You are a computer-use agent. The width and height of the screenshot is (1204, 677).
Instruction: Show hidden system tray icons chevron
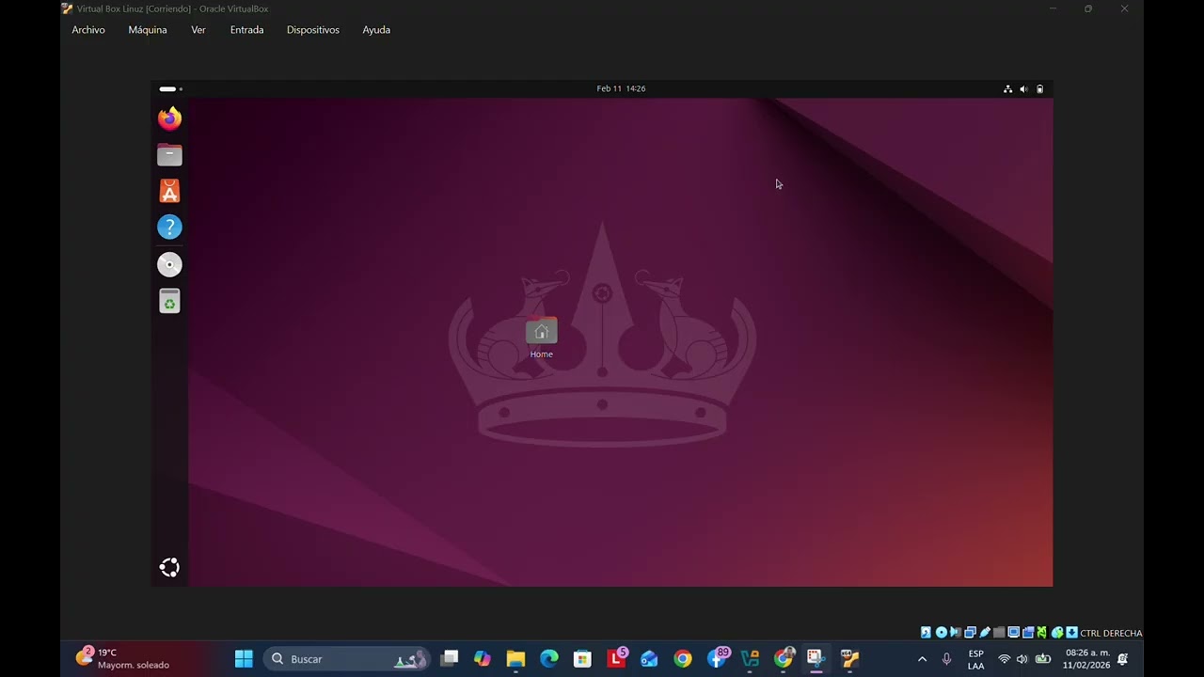click(x=922, y=659)
